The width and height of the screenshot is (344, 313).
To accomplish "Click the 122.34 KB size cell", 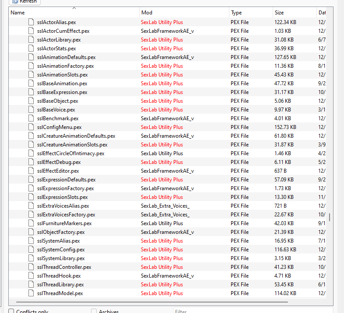I will (x=285, y=22).
